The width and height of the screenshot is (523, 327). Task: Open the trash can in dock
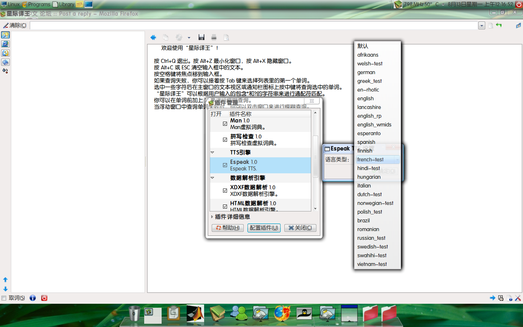click(134, 314)
